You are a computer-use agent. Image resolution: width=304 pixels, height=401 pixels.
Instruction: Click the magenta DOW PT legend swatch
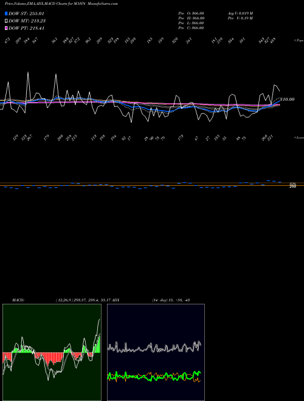point(7,28)
